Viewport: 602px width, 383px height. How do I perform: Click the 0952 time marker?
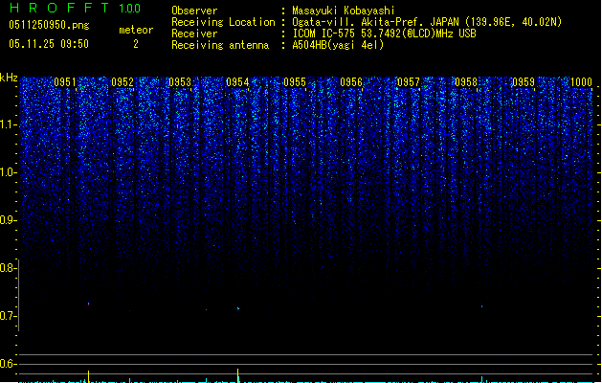point(123,82)
